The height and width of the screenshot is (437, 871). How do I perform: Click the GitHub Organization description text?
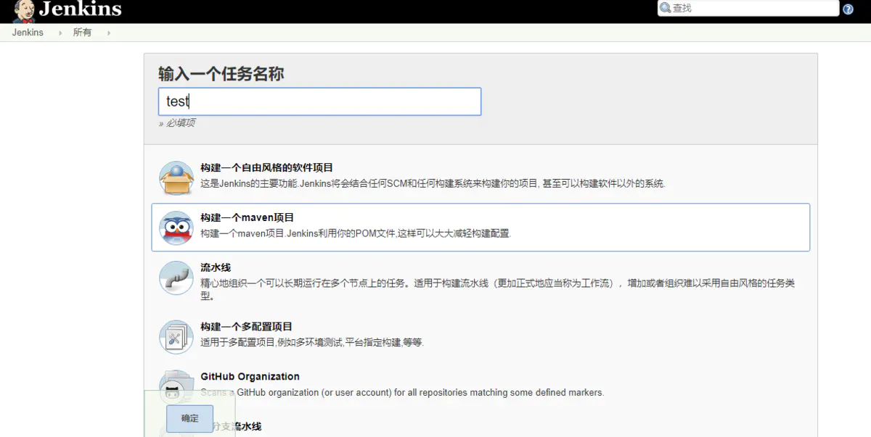tap(402, 392)
